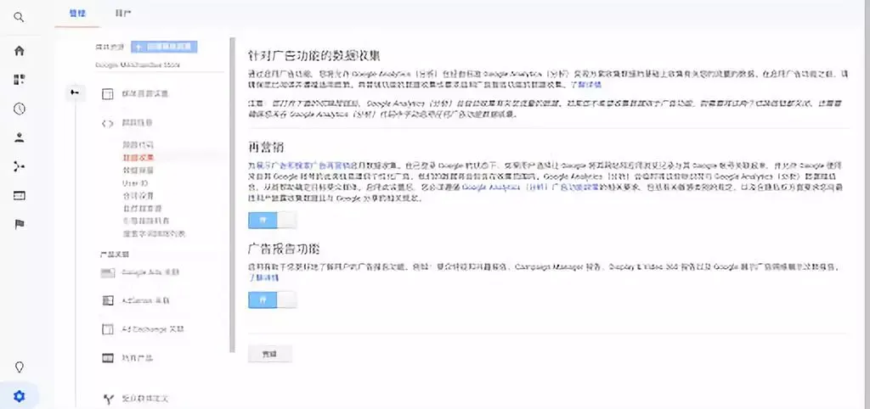Click the All Products icon
The image size is (870, 409).
(108, 359)
